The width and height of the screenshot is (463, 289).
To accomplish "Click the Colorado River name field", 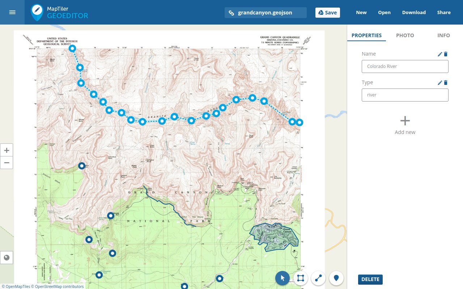I will click(405, 66).
